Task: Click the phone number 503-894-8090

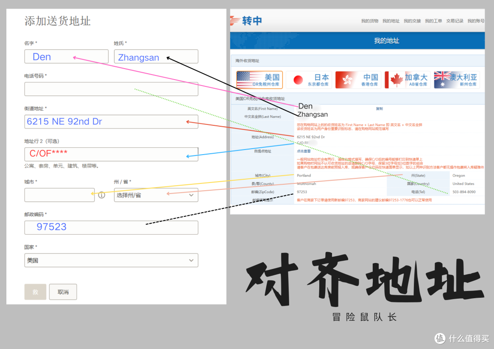Action: click(464, 192)
